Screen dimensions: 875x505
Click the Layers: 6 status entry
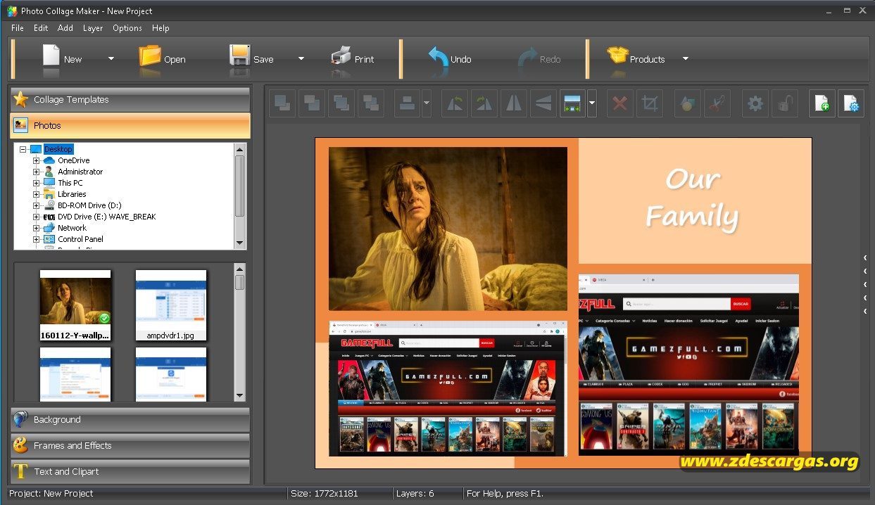click(415, 493)
